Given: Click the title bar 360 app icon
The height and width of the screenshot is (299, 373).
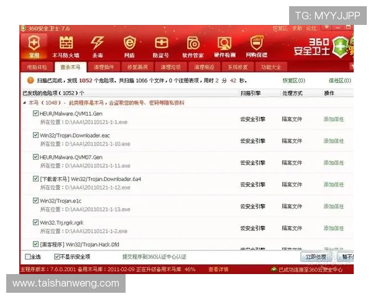Looking at the screenshot, I should (23, 29).
